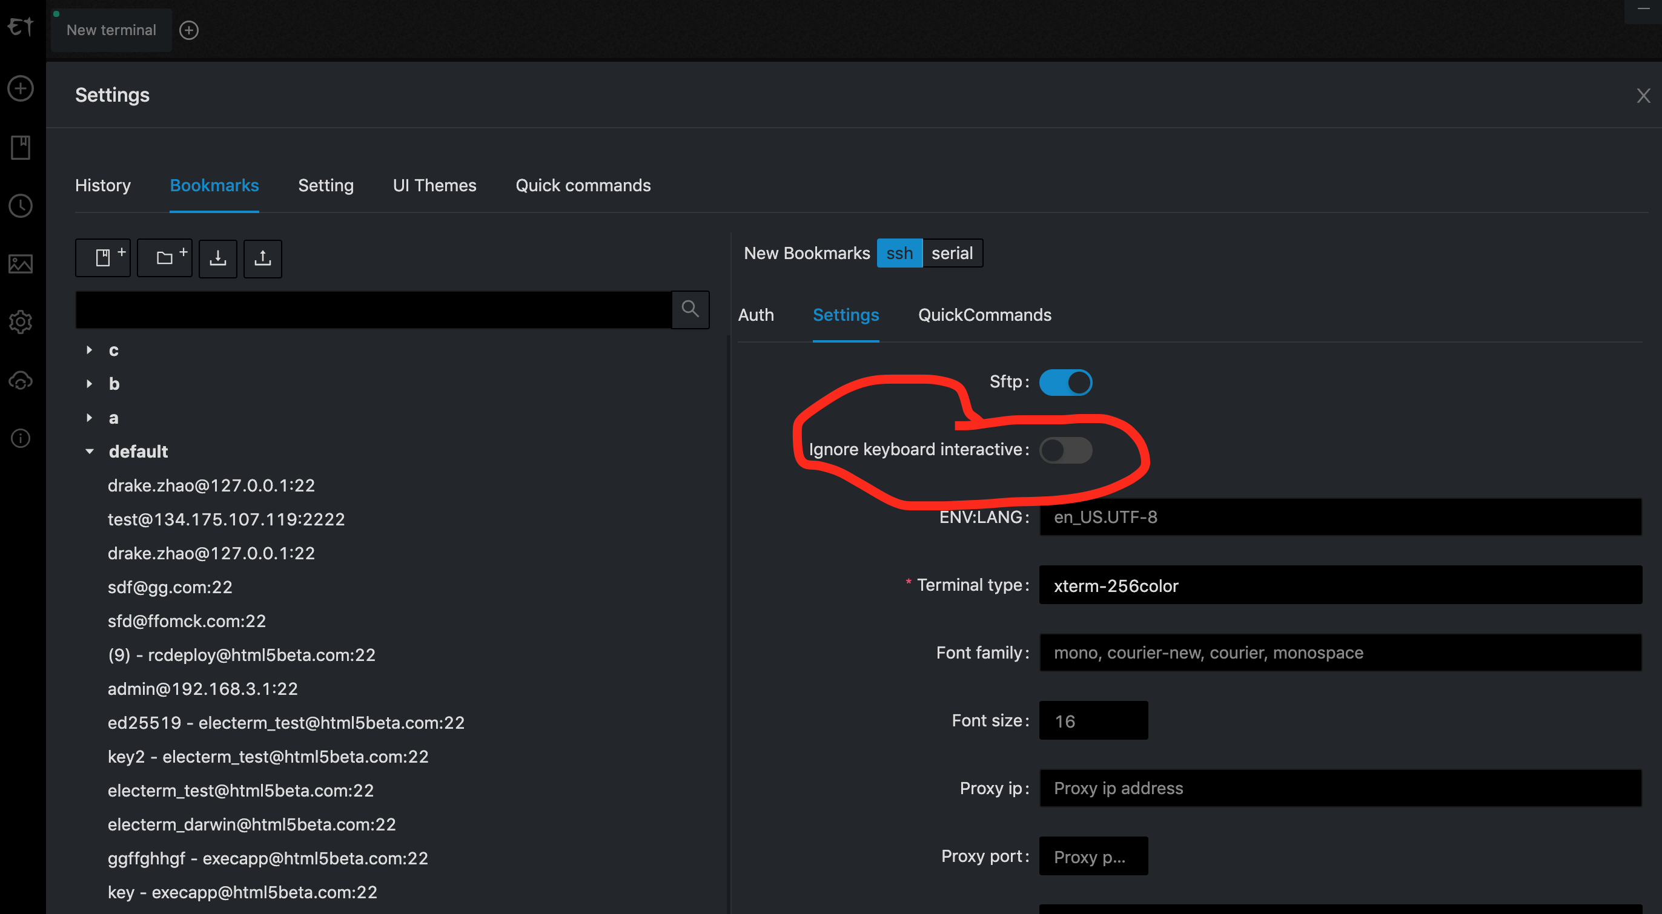Viewport: 1662px width, 914px height.
Task: Select the serial bookmark type
Action: point(952,253)
